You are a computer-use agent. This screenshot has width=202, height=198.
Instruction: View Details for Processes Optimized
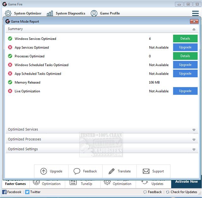pyautogui.click(x=185, y=56)
